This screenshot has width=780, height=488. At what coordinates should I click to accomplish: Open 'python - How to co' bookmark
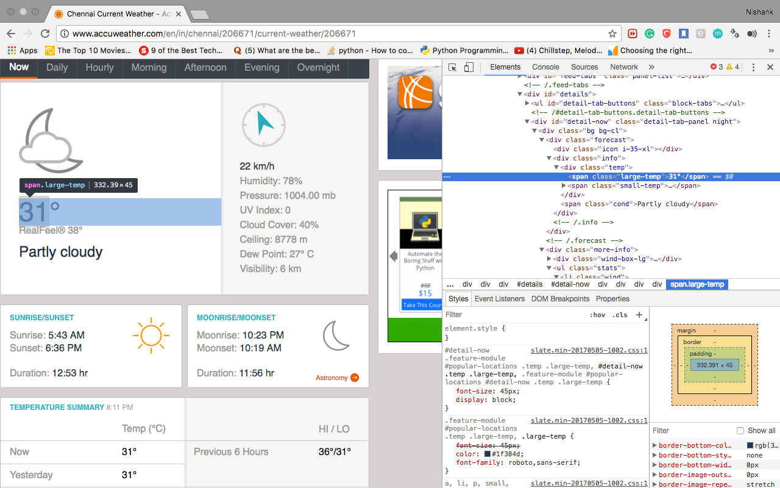tap(370, 51)
